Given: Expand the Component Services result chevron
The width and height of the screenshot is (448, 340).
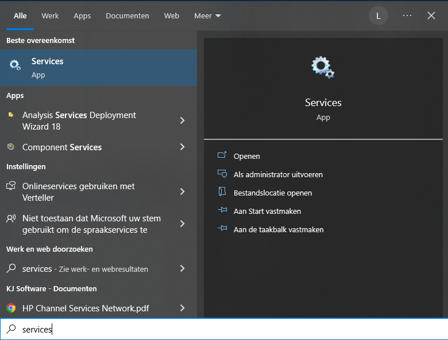Looking at the screenshot, I should pyautogui.click(x=182, y=147).
